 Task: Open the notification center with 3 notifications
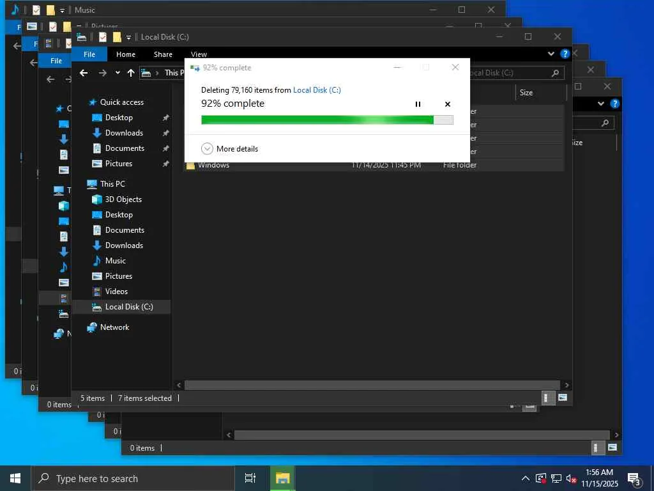click(634, 479)
